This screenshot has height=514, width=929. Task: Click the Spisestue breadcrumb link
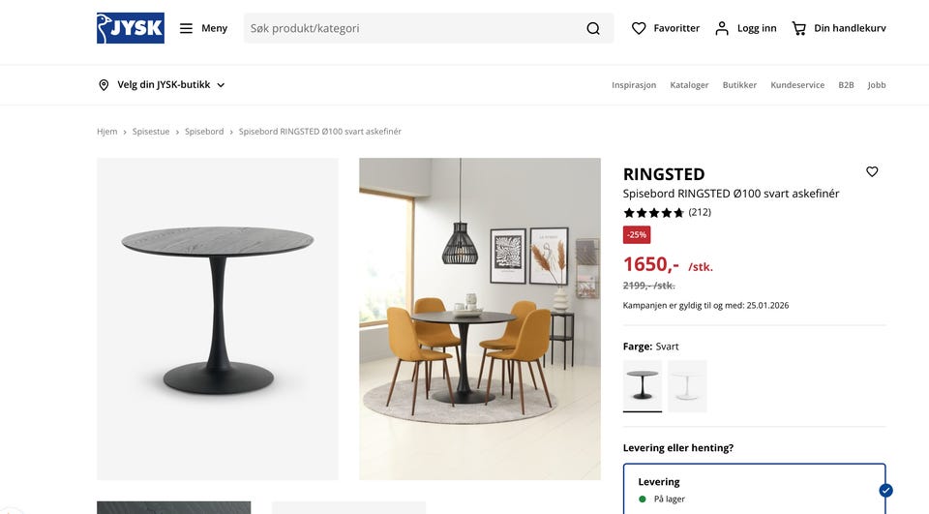pyautogui.click(x=151, y=132)
